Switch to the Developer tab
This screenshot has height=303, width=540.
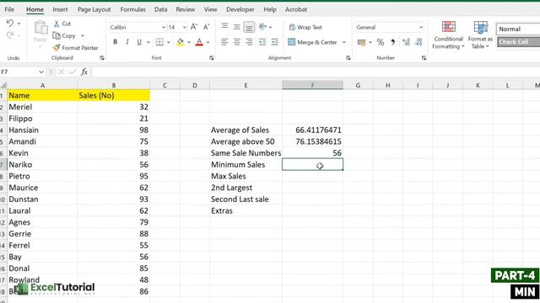coord(240,9)
